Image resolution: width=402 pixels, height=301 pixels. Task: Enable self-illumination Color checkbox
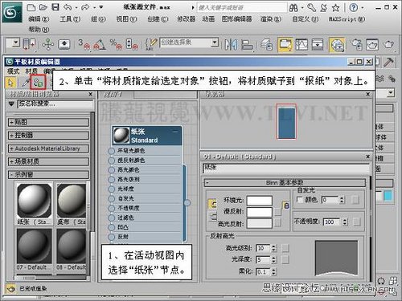coord(300,199)
